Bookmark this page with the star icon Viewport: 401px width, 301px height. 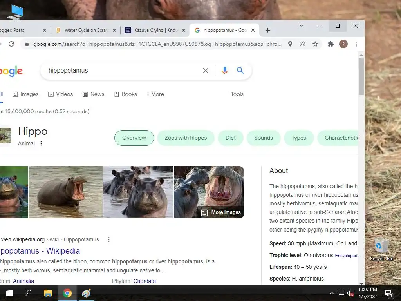tap(315, 44)
